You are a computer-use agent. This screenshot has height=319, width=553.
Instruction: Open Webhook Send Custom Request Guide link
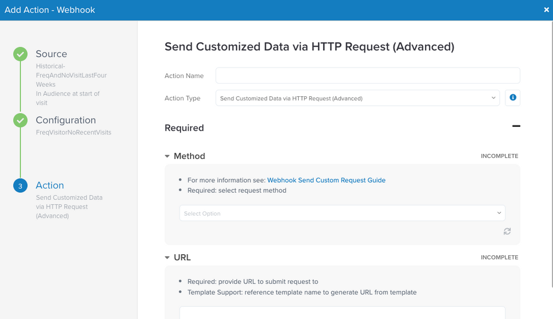tap(326, 180)
